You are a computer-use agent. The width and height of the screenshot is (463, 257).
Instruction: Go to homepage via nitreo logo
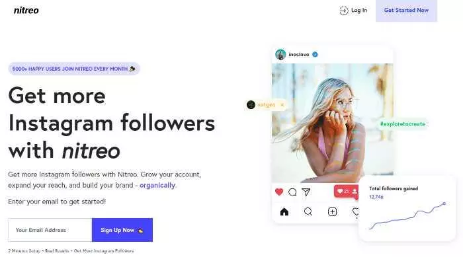26,11
